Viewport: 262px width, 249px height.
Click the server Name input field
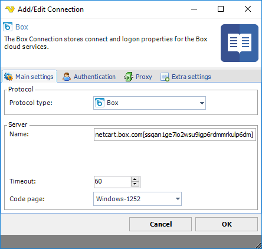click(x=175, y=135)
